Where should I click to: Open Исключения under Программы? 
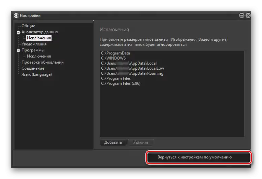39,56
